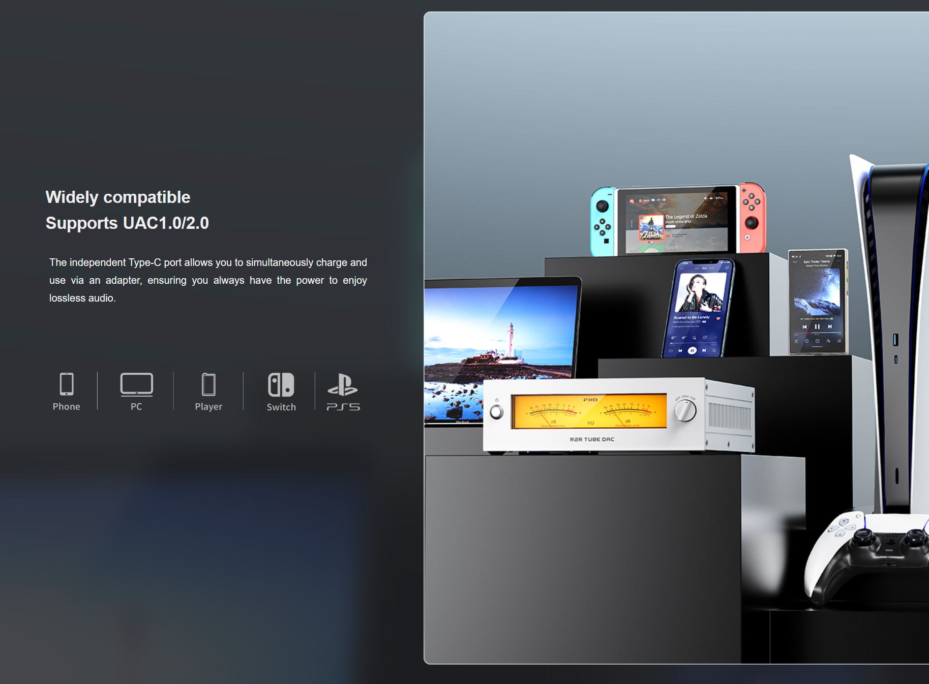Skip to next track on portable music player
Viewport: 929px width, 684px height.
pyautogui.click(x=830, y=326)
